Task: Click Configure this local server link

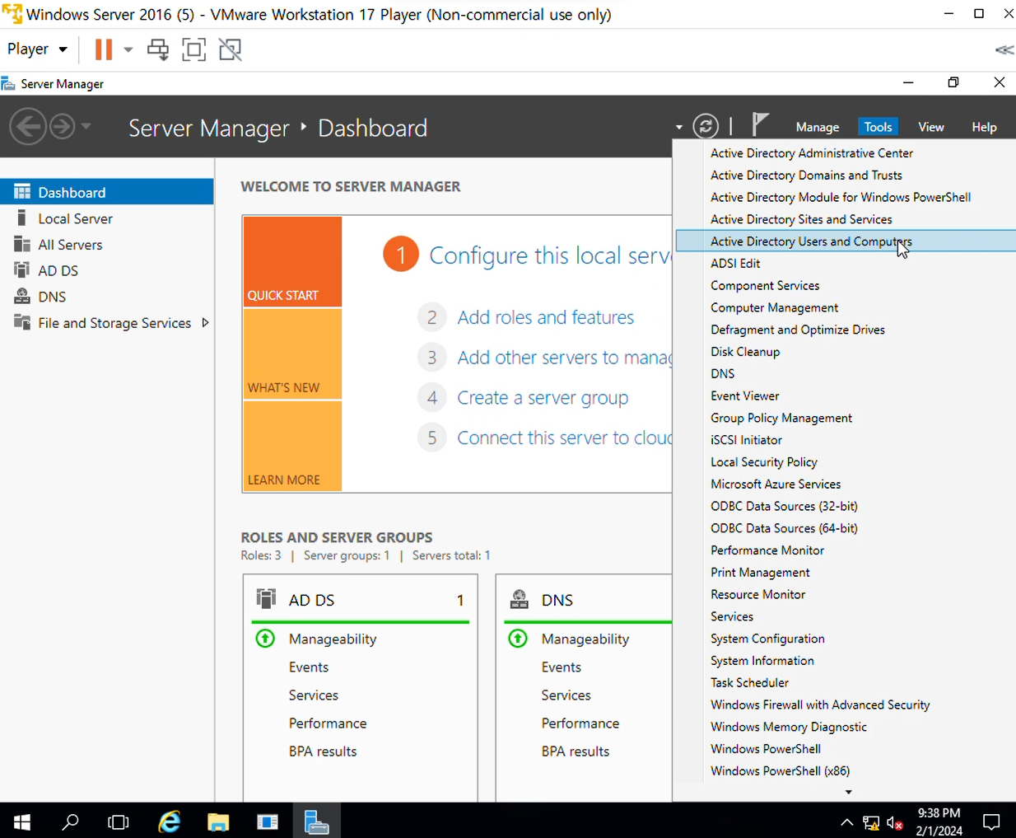Action: tap(550, 255)
